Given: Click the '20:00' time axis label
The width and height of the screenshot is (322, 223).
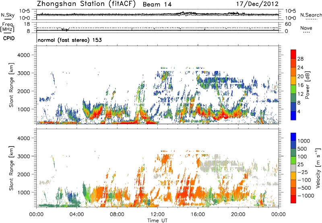Looking at the screenshot, I should coord(238,215).
